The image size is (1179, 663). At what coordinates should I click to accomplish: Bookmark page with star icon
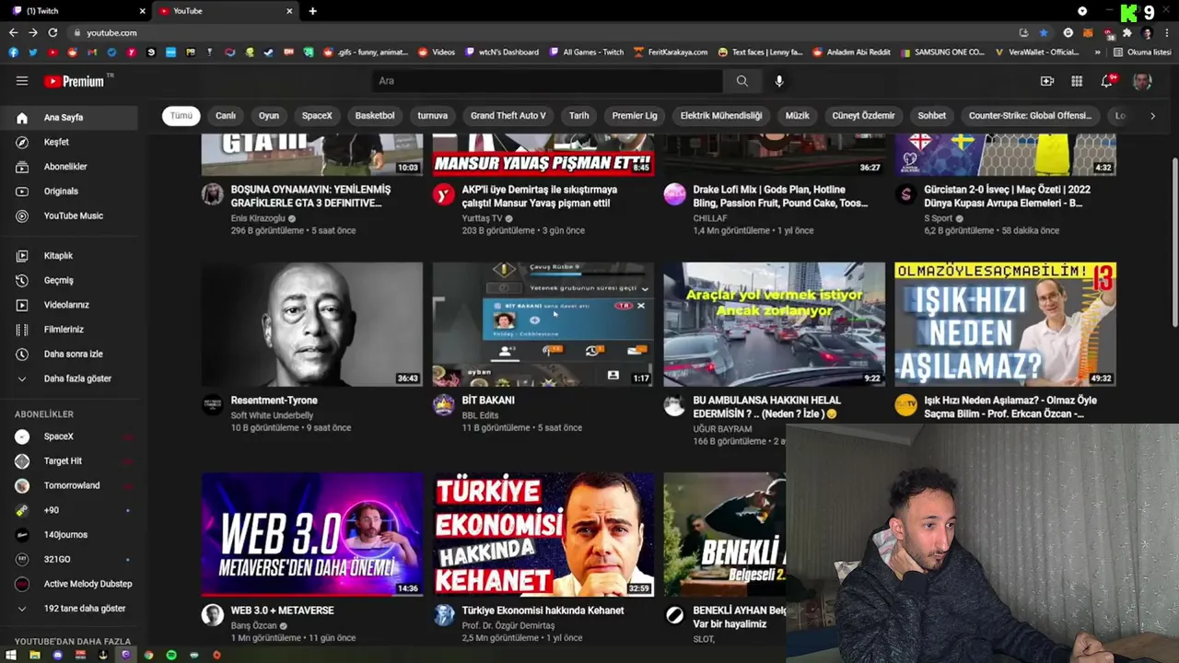tap(1044, 32)
